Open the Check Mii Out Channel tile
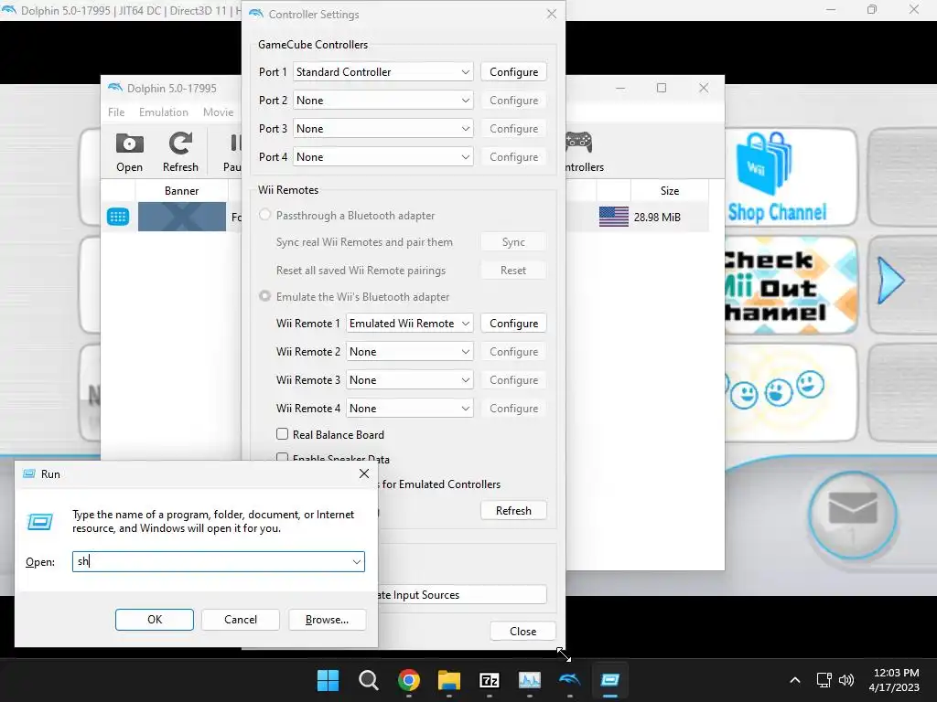The width and height of the screenshot is (937, 702). click(790, 285)
